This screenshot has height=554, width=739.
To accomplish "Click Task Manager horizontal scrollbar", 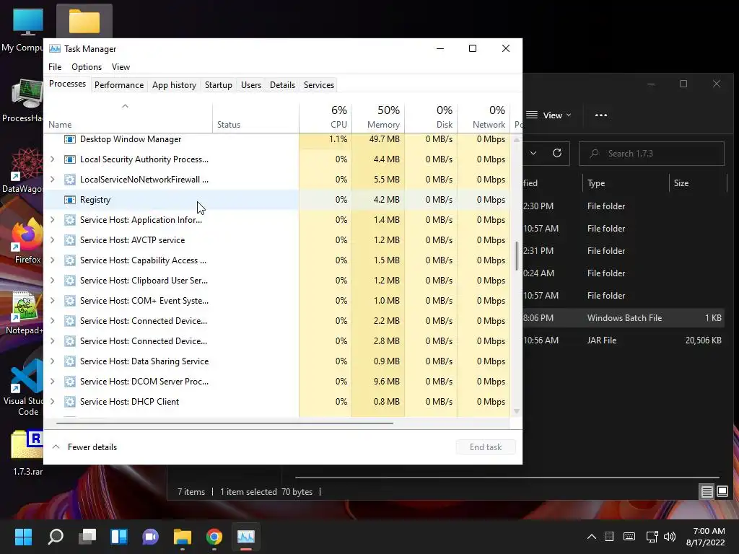I will tap(224, 423).
